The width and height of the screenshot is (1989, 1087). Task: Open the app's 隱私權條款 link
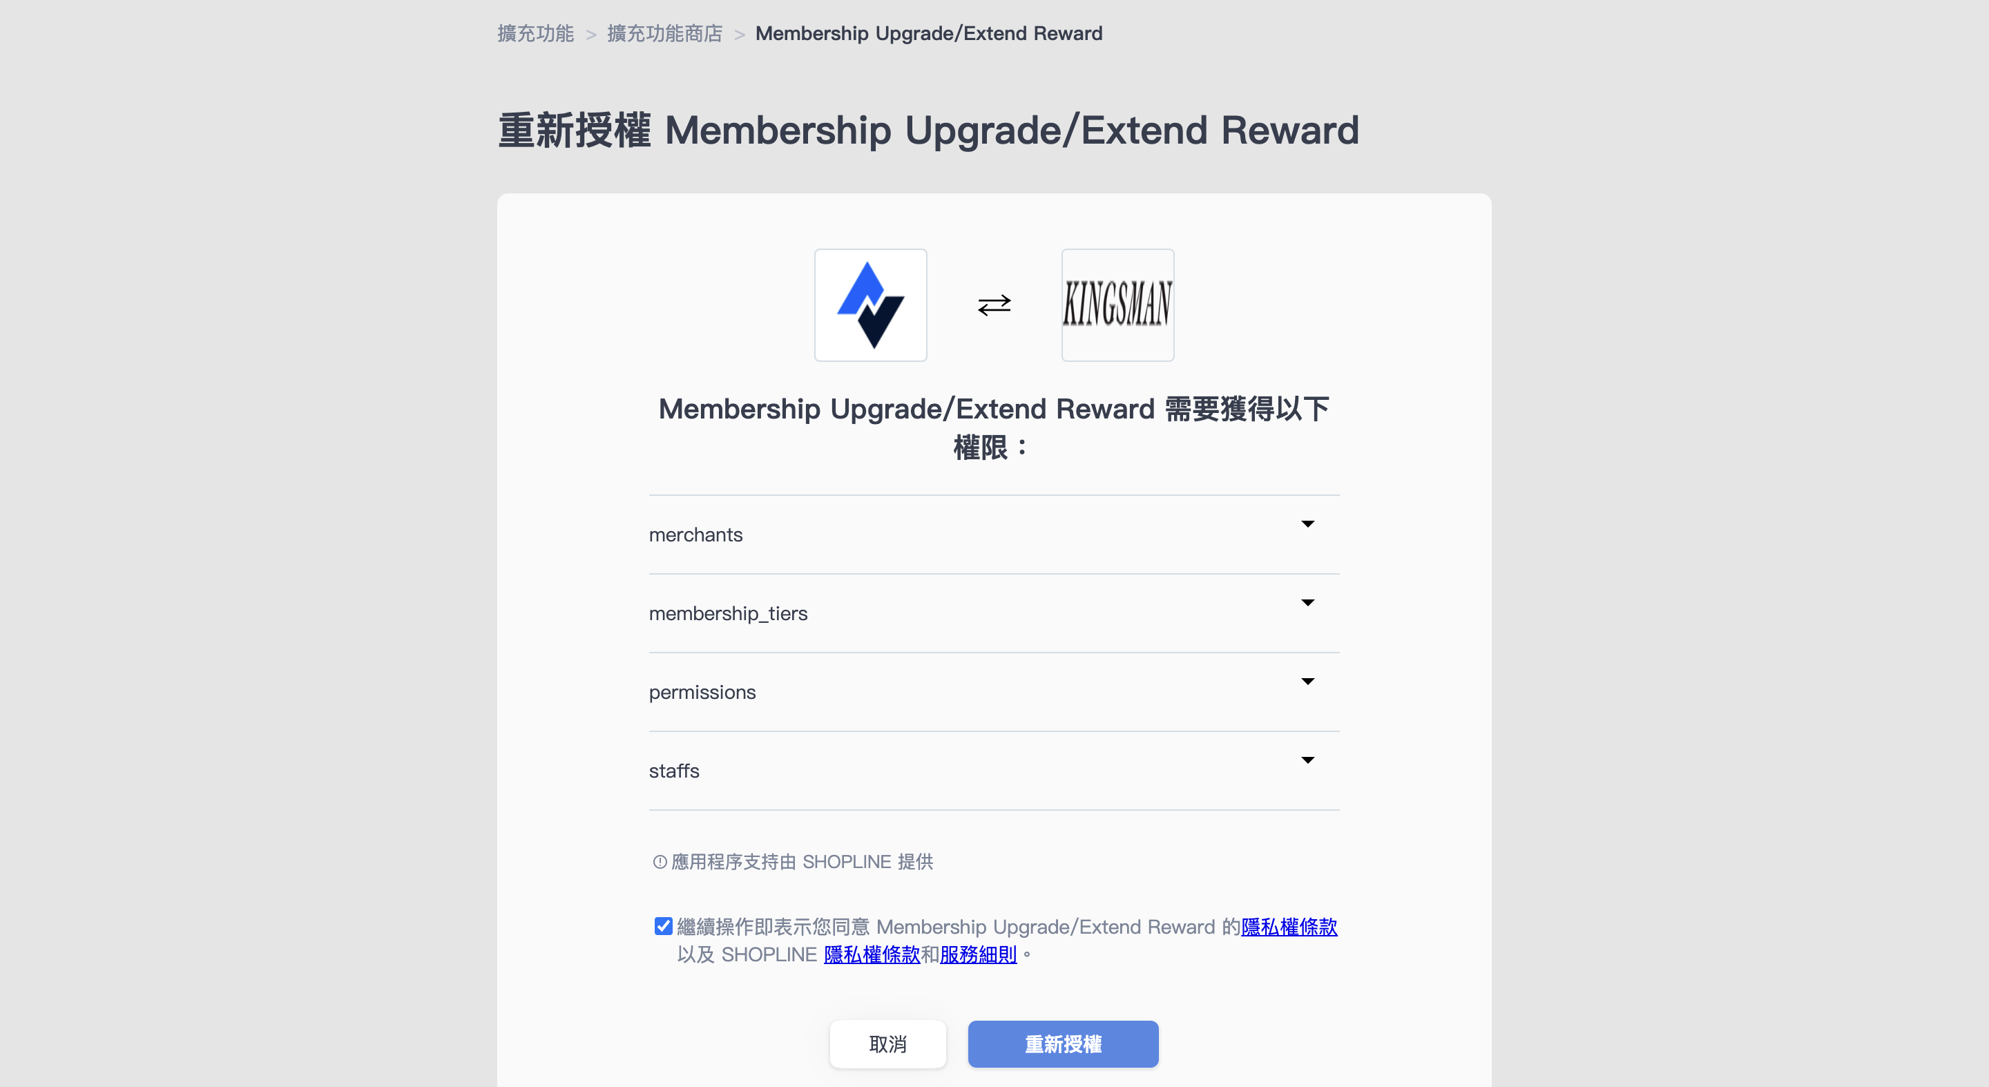tap(1289, 927)
